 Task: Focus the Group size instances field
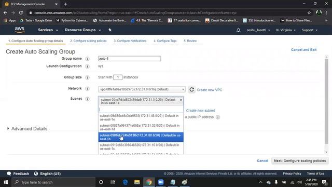coord(118,77)
